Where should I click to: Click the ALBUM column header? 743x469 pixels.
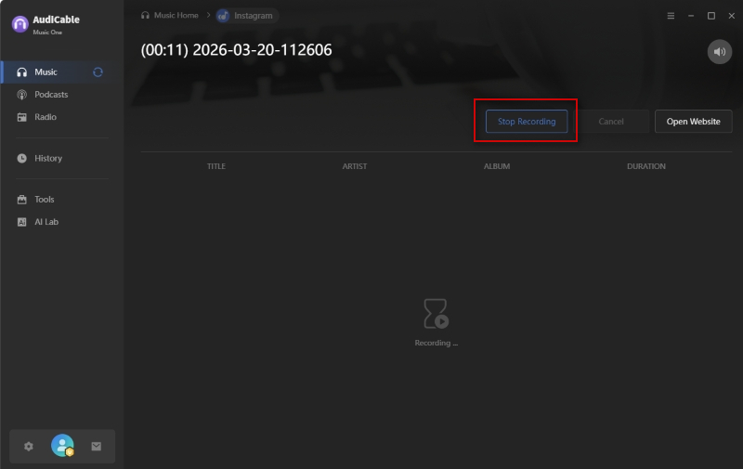pos(497,166)
